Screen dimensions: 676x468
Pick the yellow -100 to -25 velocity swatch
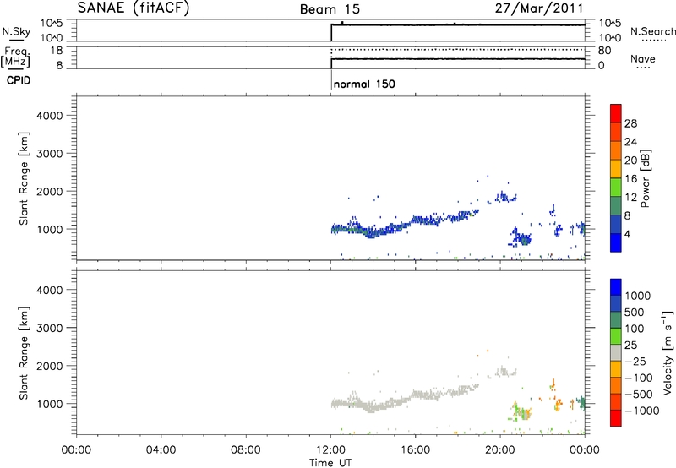point(616,369)
